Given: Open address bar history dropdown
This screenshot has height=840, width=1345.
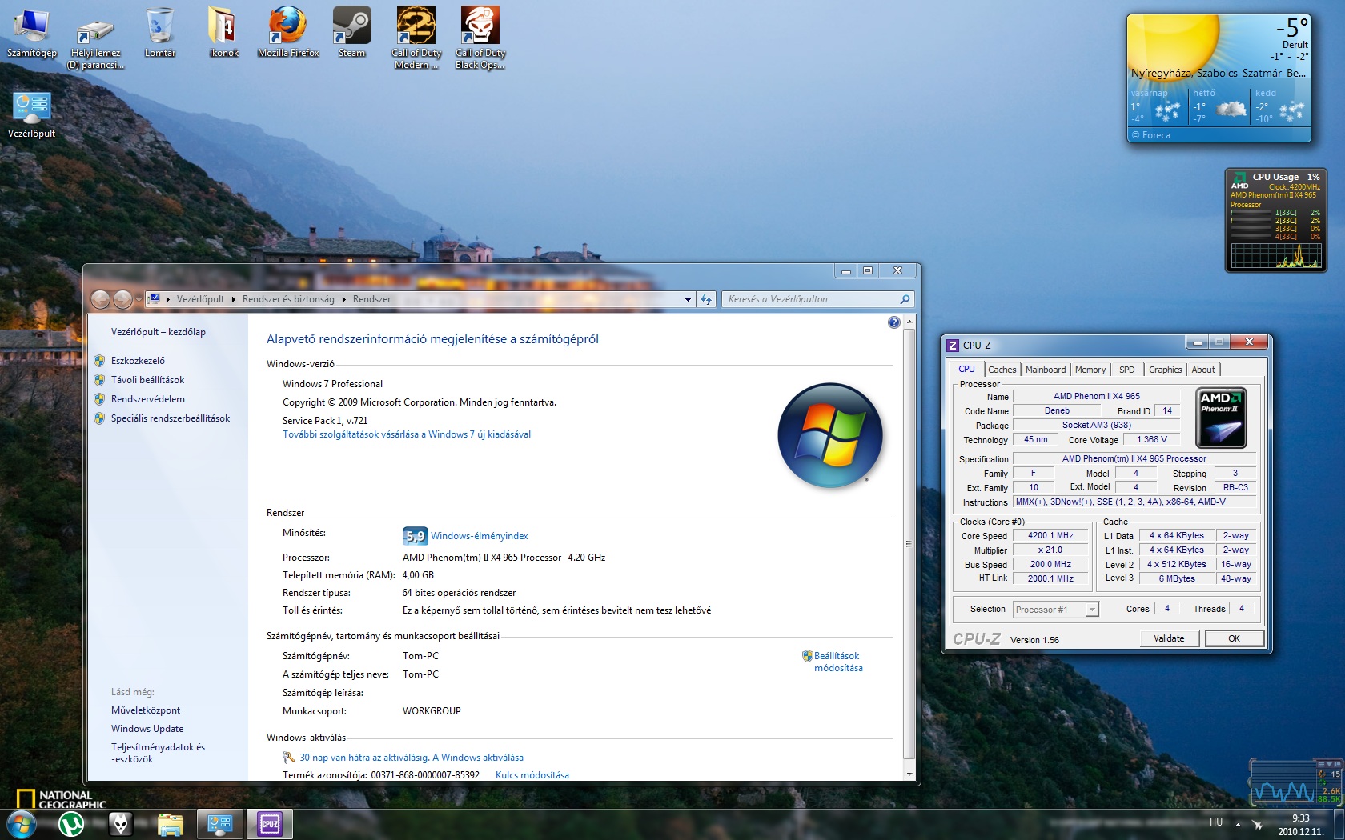Looking at the screenshot, I should click(x=688, y=299).
